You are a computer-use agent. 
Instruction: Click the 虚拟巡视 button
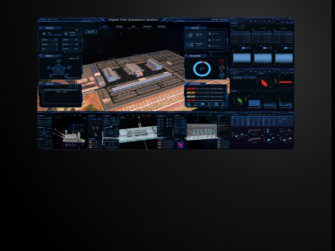[91, 32]
